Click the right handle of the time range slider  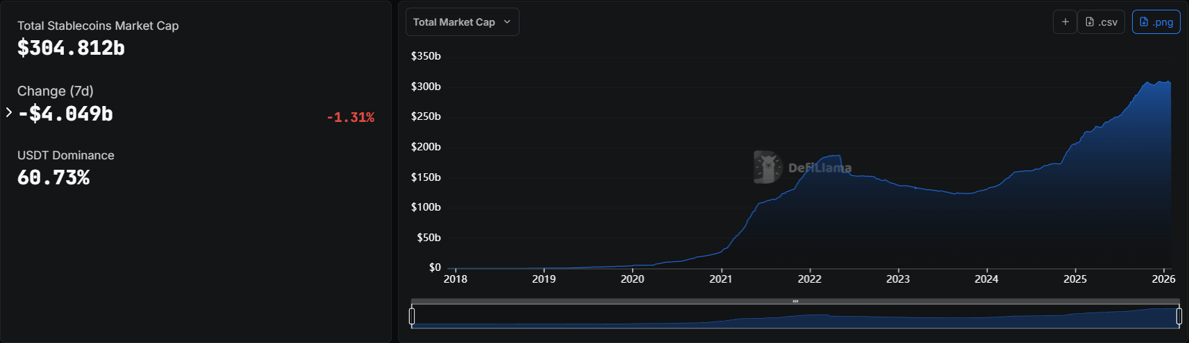click(x=1179, y=316)
